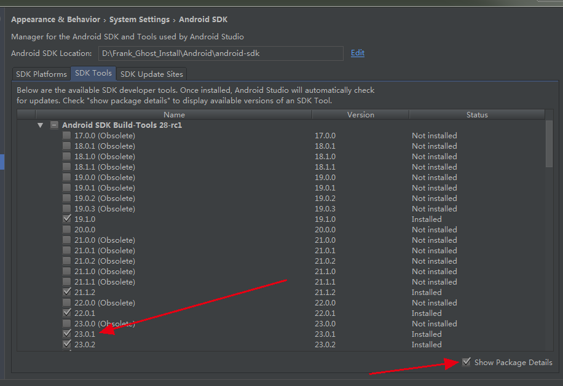Click the Show Package Details label text
The width and height of the screenshot is (563, 386).
point(513,363)
